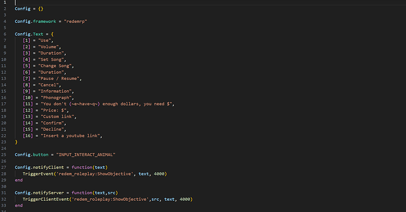Click the "Custom link" string
The height and width of the screenshot is (212, 406).
click(58, 116)
